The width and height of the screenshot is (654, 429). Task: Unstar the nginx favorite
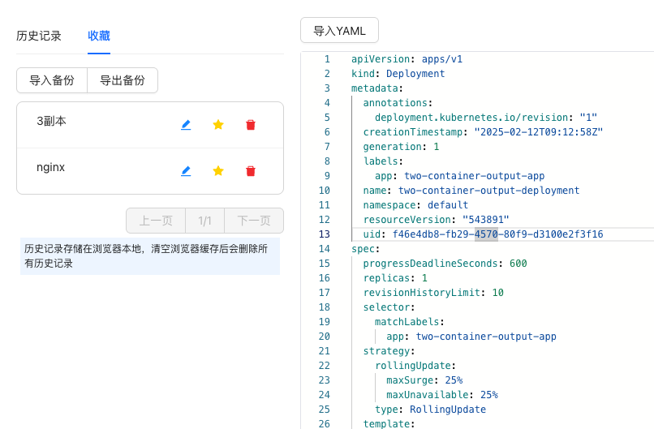pyautogui.click(x=218, y=171)
